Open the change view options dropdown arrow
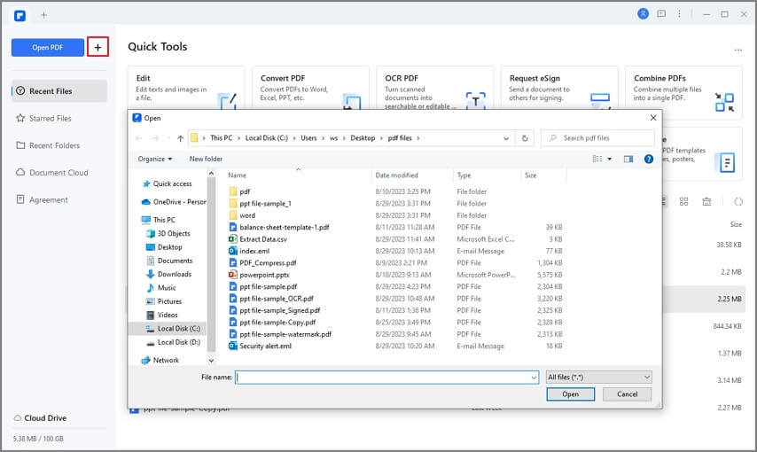Image resolution: width=757 pixels, height=452 pixels. 610,159
